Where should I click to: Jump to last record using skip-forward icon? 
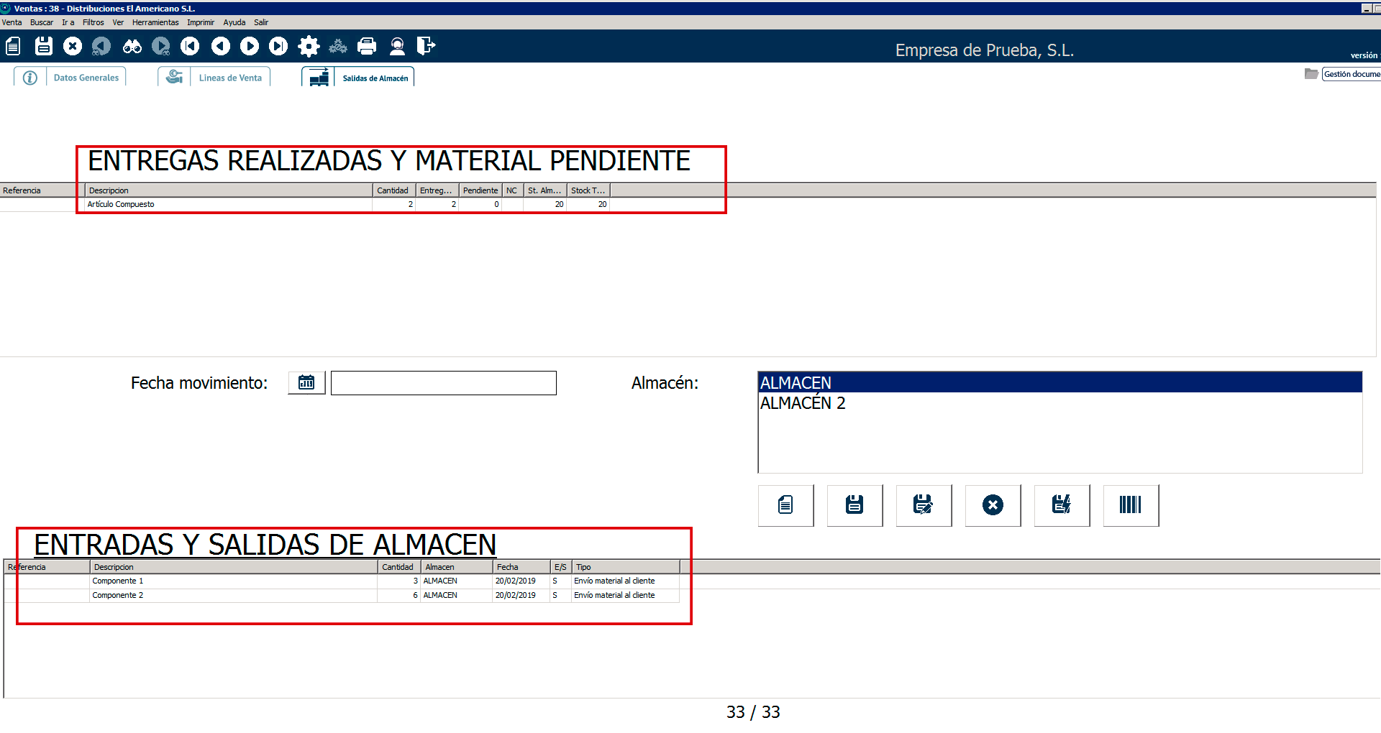pyautogui.click(x=278, y=47)
